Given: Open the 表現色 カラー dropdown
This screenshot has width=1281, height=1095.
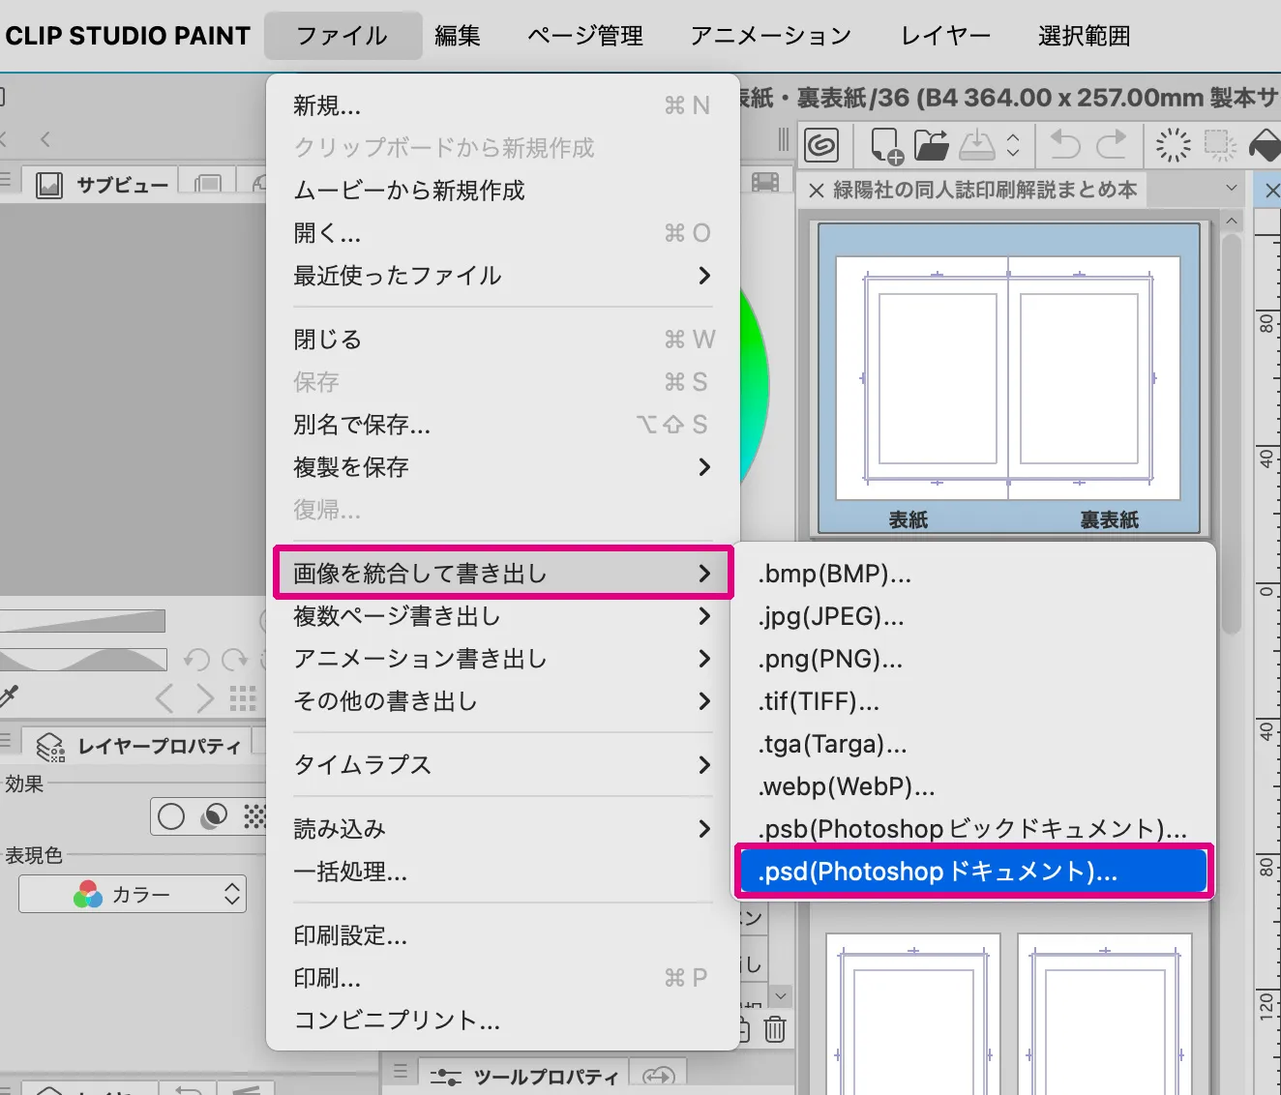Looking at the screenshot, I should pyautogui.click(x=133, y=894).
